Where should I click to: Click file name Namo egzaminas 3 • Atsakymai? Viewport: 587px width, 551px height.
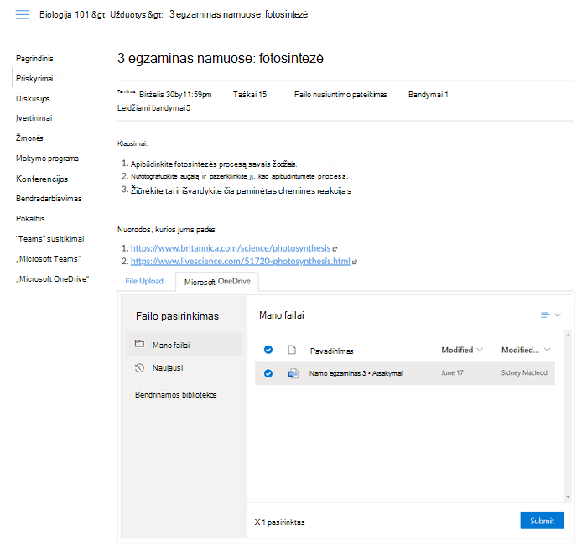click(356, 373)
